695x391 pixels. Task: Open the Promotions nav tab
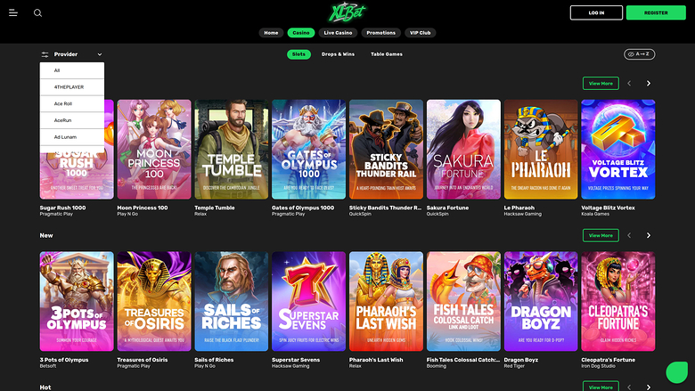click(380, 33)
